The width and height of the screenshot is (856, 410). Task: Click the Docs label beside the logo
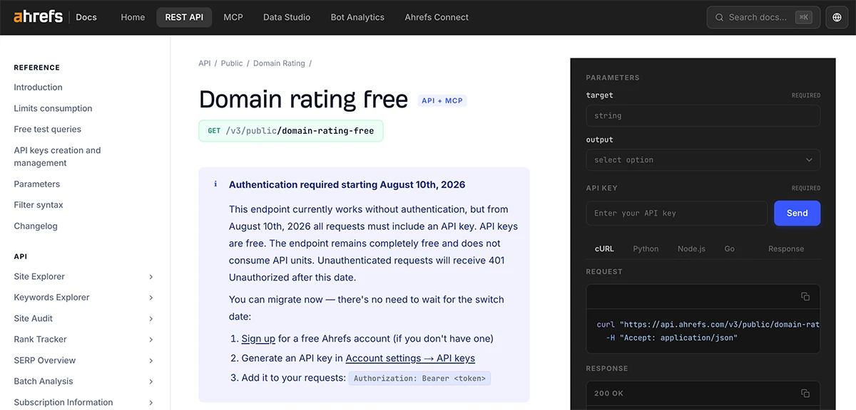86,17
